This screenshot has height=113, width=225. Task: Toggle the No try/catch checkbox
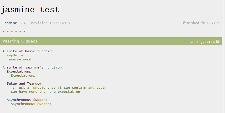click(218, 41)
